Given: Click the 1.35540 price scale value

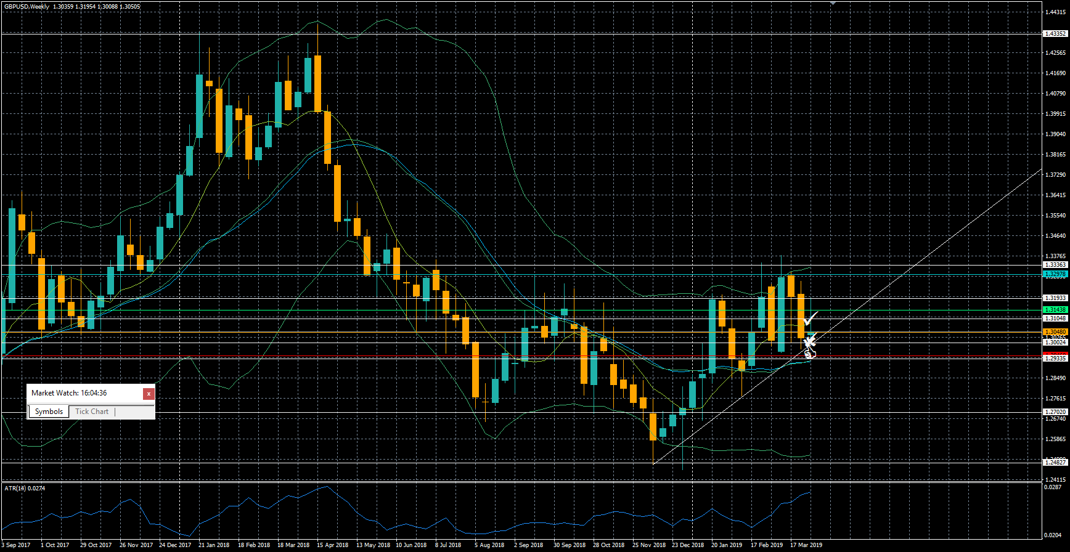Looking at the screenshot, I should coord(1055,215).
